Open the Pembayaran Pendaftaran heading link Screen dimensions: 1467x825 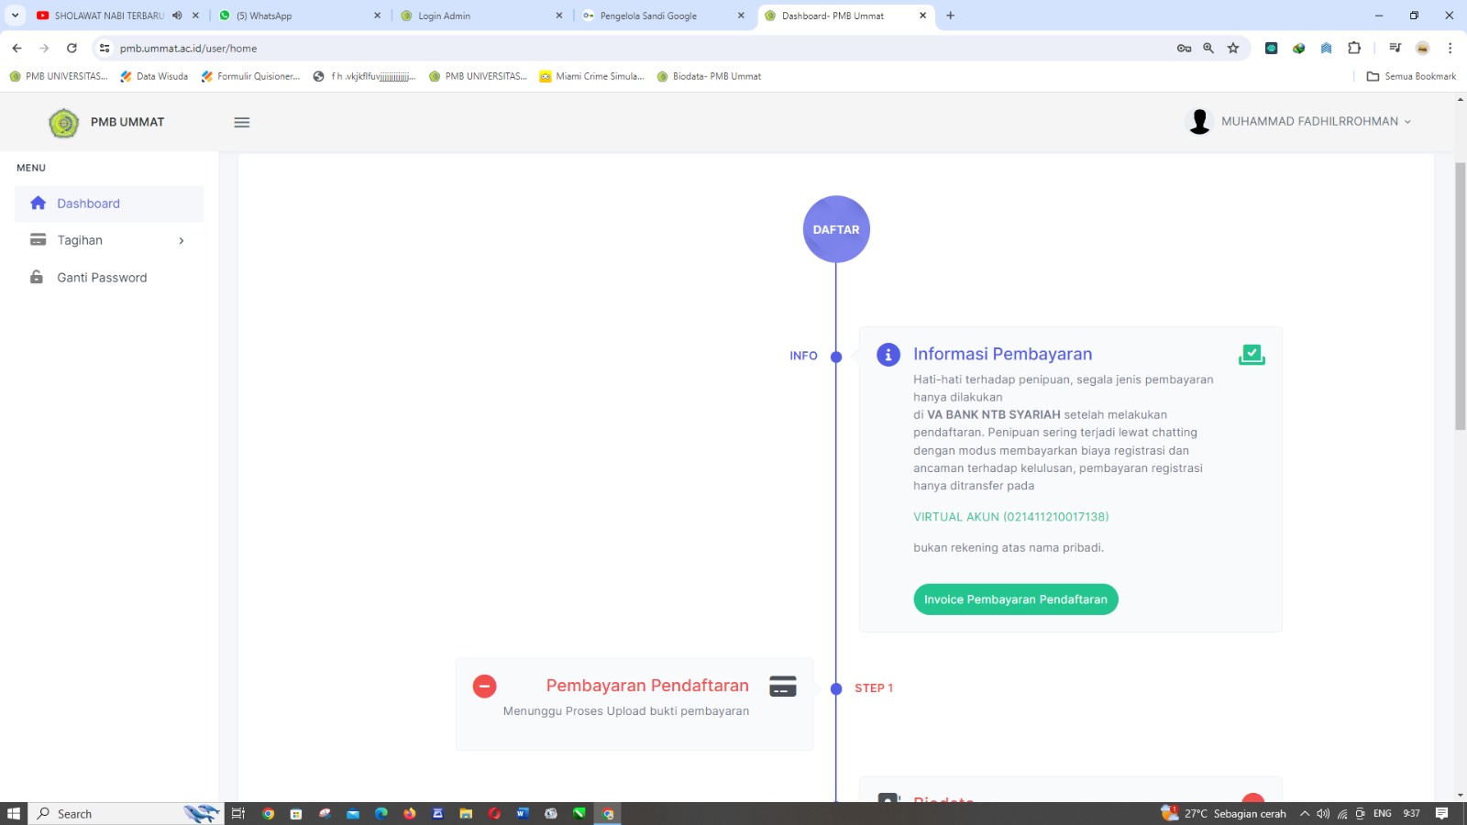click(x=647, y=686)
